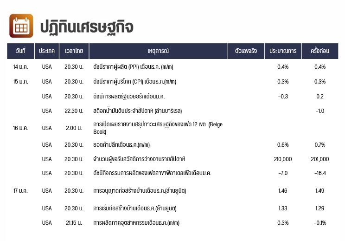
Task: Open the Beige Book event entry
Action: (x=158, y=128)
